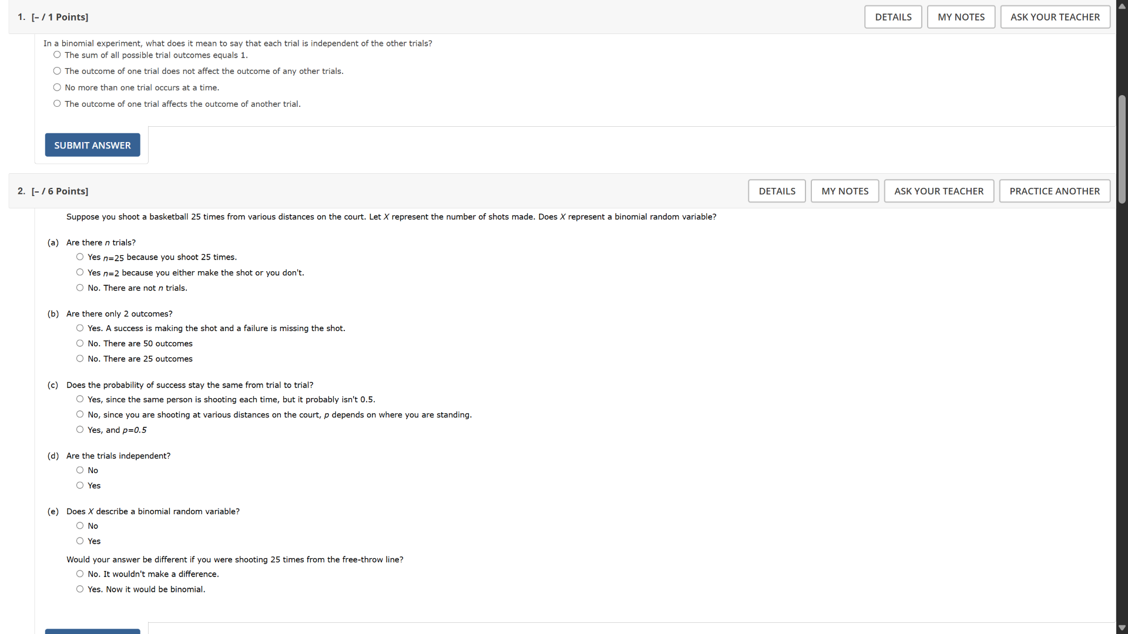1128x634 pixels.
Task: Select 'Yes. A success is making the shot'
Action: click(80, 328)
